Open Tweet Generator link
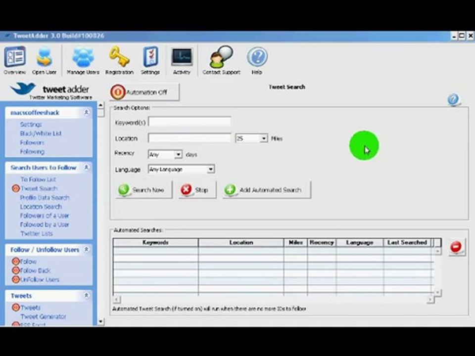The height and width of the screenshot is (356, 475). (x=43, y=316)
